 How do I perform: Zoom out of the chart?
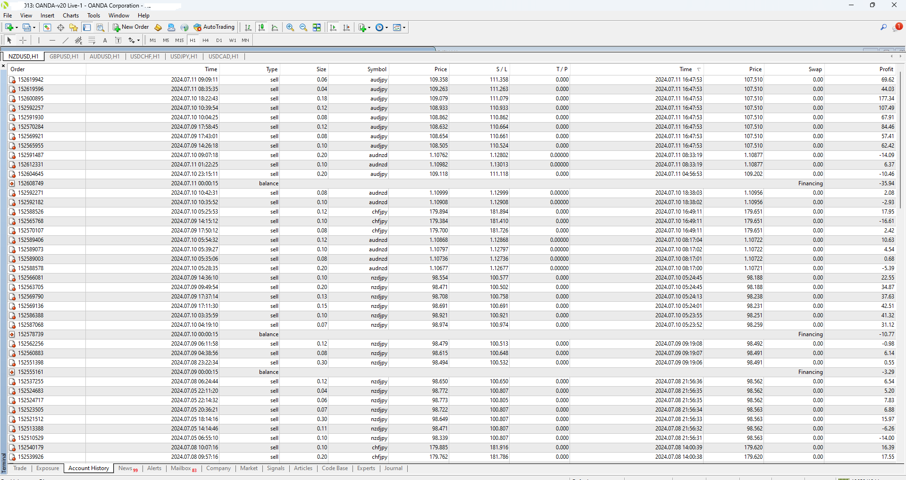pos(303,27)
